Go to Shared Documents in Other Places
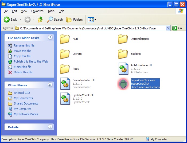This screenshot has height=143, width=187. (26, 103)
